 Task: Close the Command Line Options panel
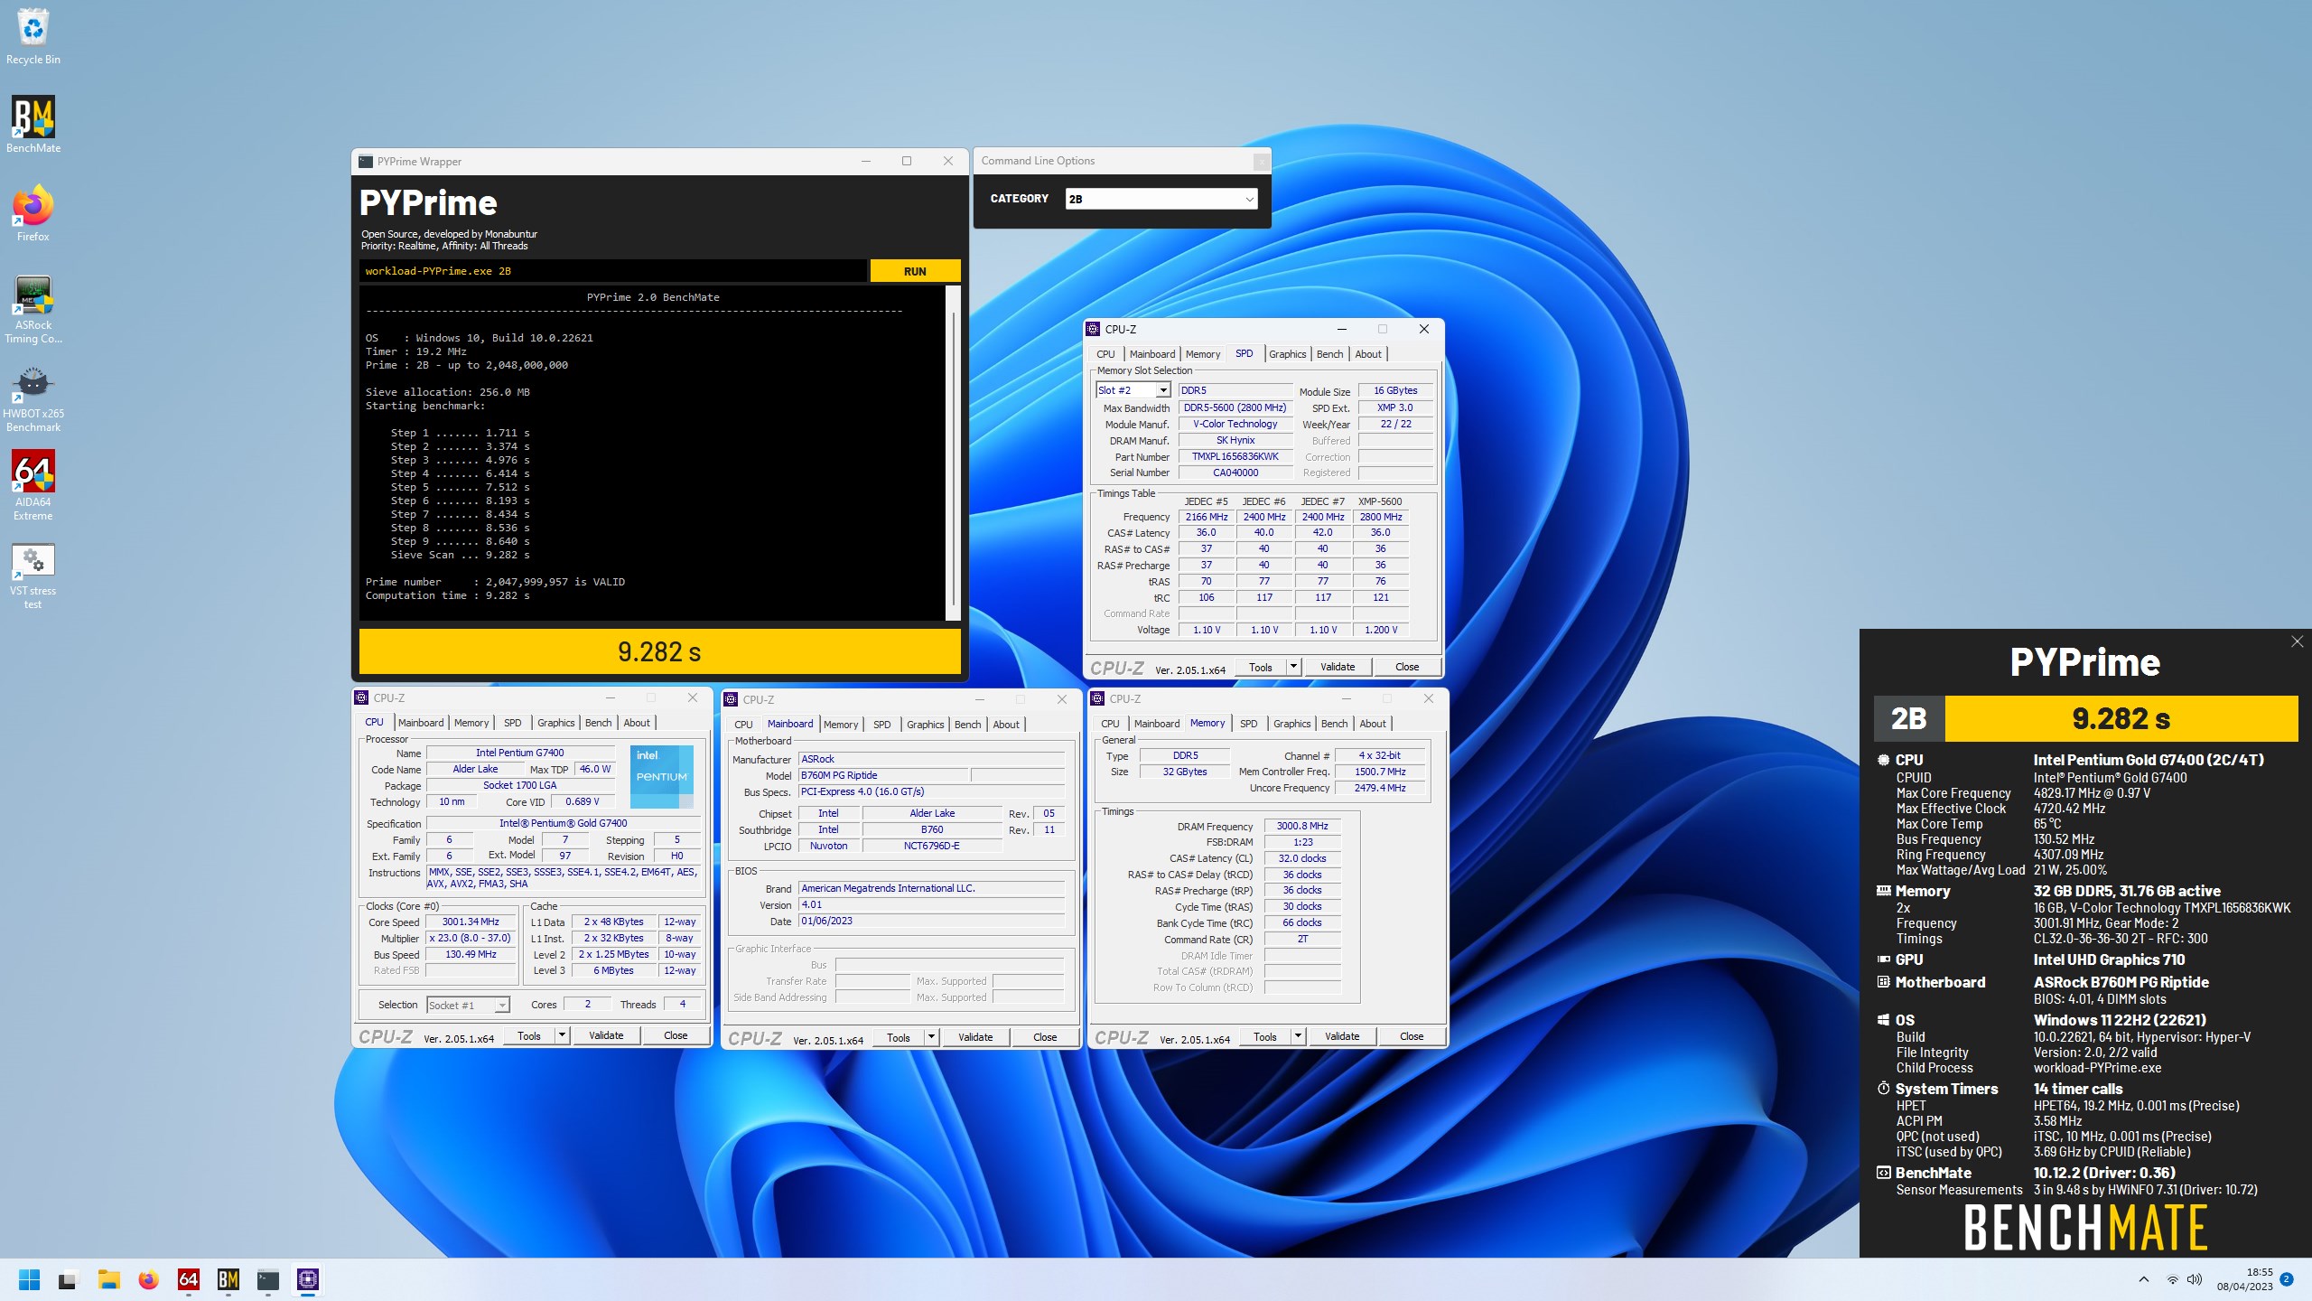[x=1262, y=162]
